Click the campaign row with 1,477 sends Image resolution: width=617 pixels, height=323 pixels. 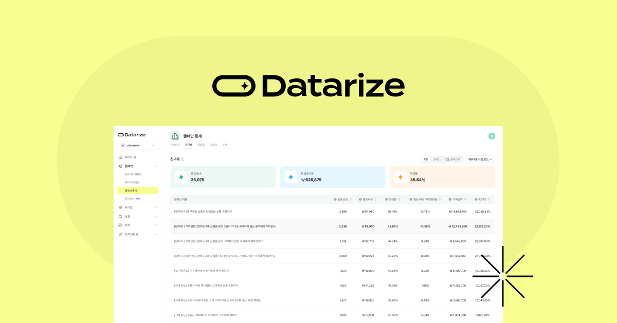333,300
